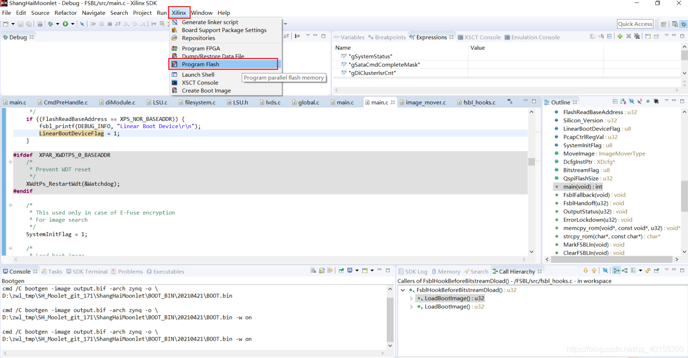Show hidden editor tabs list chevron

(510, 102)
